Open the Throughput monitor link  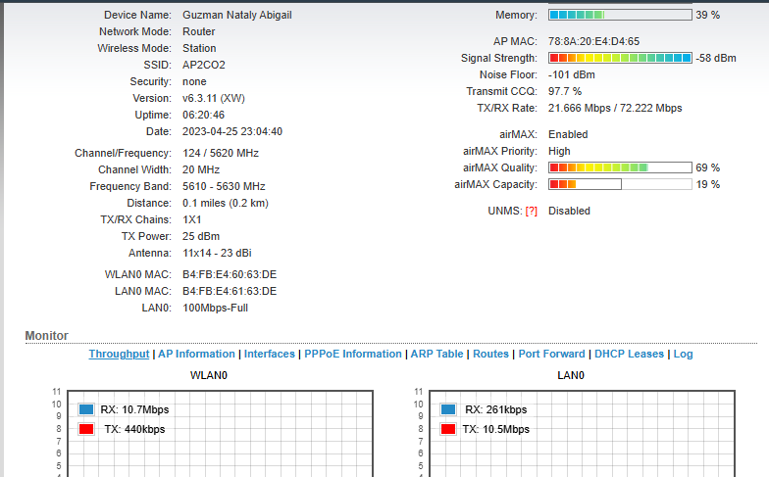[119, 354]
